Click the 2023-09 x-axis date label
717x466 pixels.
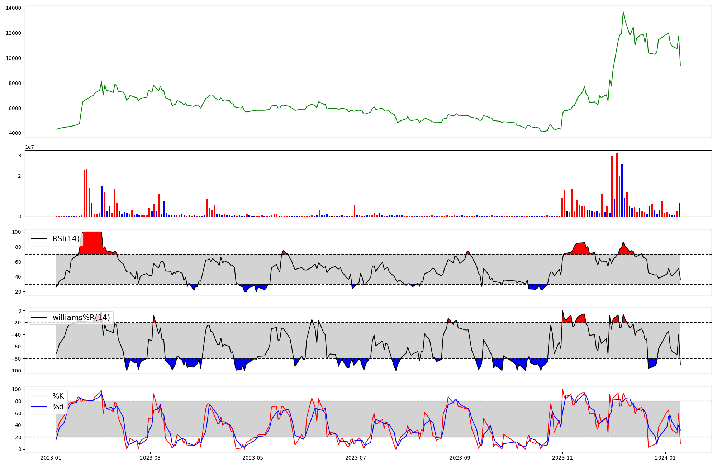[x=460, y=458]
